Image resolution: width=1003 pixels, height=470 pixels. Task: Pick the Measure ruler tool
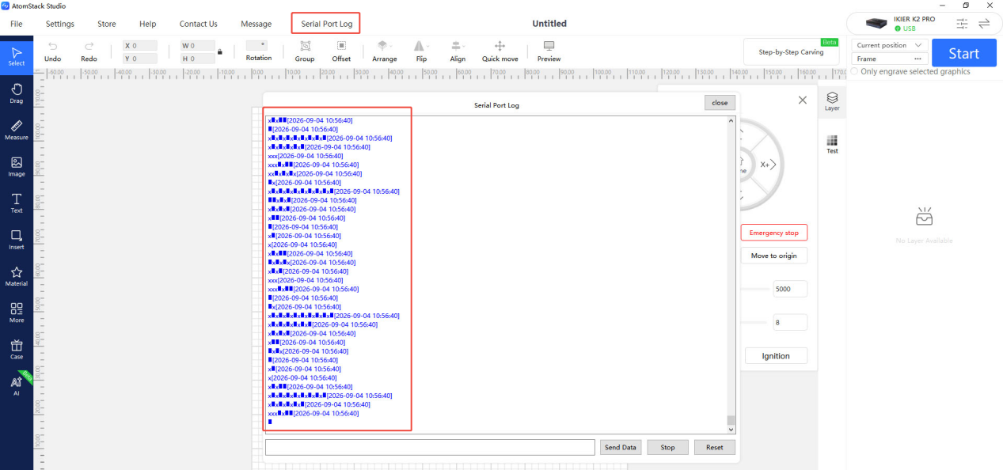tap(17, 130)
